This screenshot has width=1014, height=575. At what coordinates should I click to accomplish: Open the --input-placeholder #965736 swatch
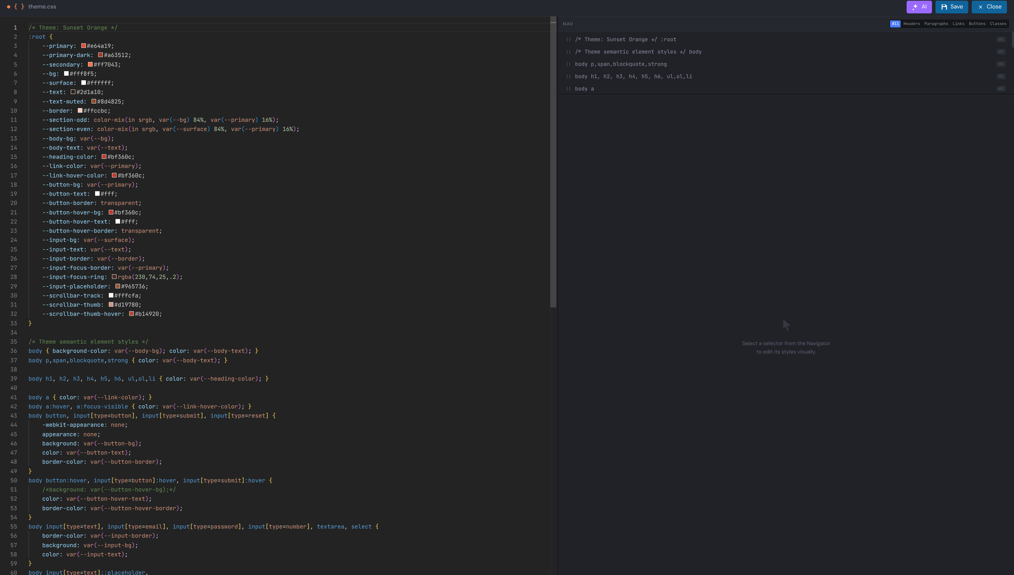click(x=118, y=286)
